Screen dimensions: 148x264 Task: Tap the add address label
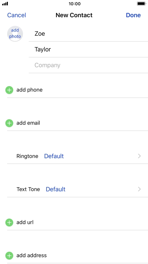coord(31,255)
